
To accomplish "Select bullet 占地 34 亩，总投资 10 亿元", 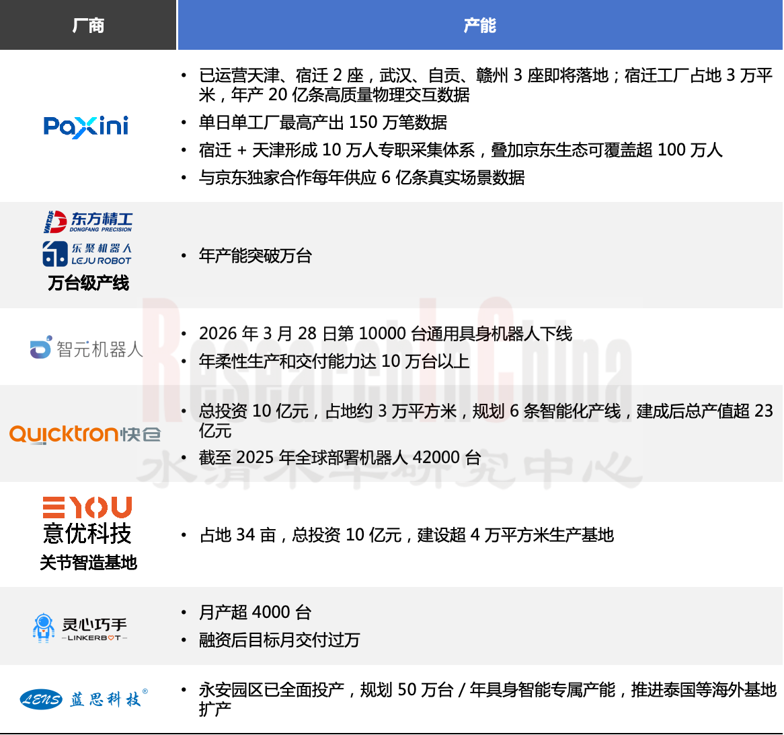I will pos(407,535).
